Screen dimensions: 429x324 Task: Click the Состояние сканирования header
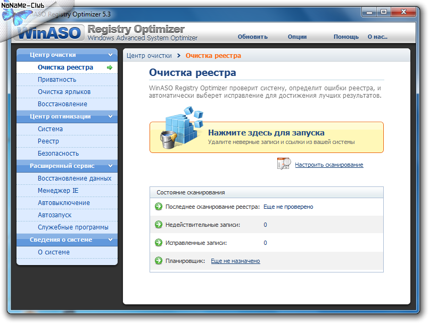point(267,192)
